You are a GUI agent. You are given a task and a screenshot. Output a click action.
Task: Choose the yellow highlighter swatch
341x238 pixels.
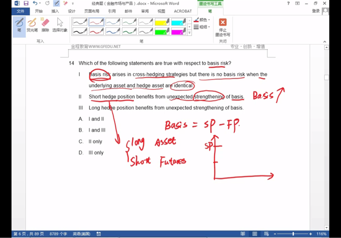[x=162, y=22]
